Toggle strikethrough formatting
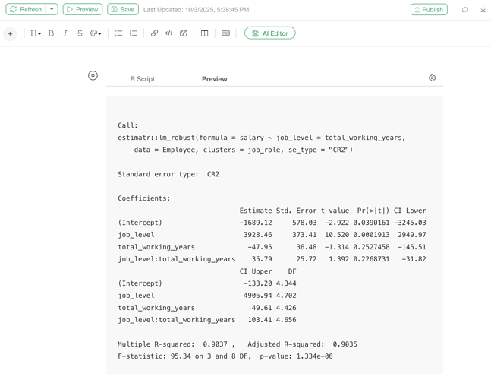 click(80, 33)
